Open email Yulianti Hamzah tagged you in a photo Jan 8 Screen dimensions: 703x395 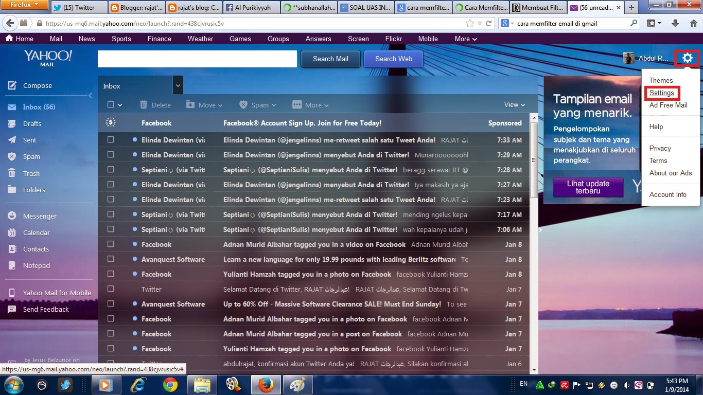click(x=313, y=274)
